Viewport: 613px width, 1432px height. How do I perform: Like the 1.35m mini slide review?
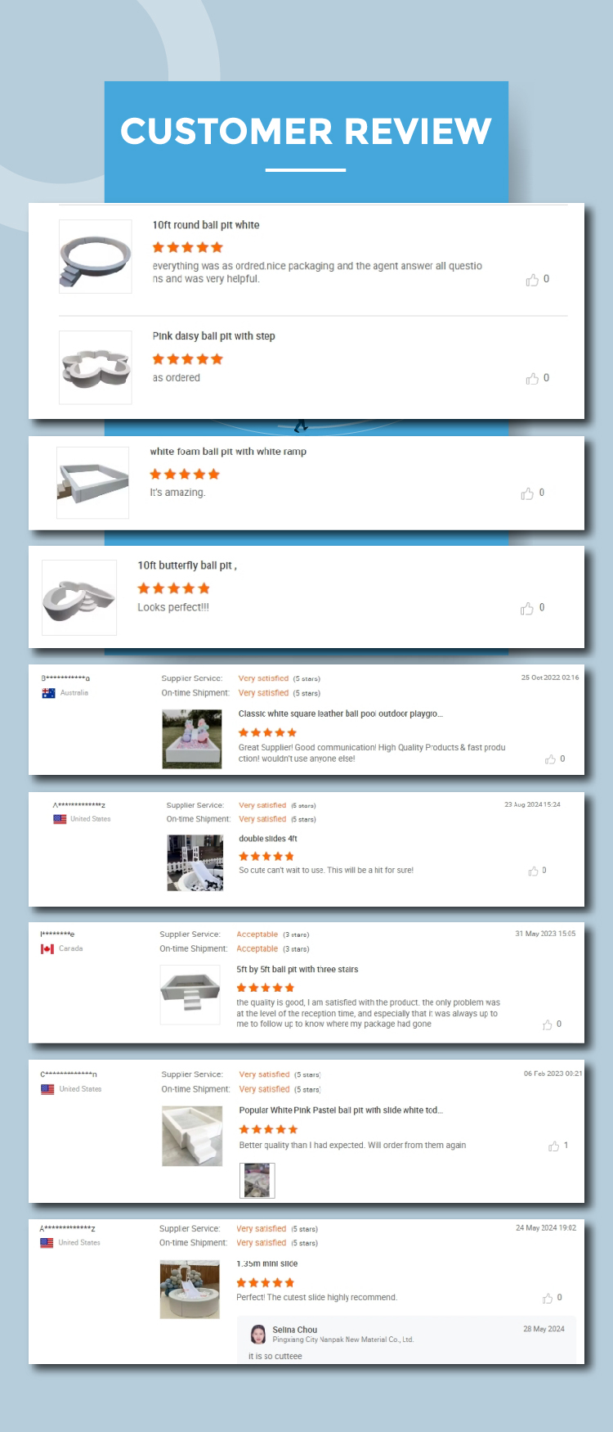point(548,1298)
